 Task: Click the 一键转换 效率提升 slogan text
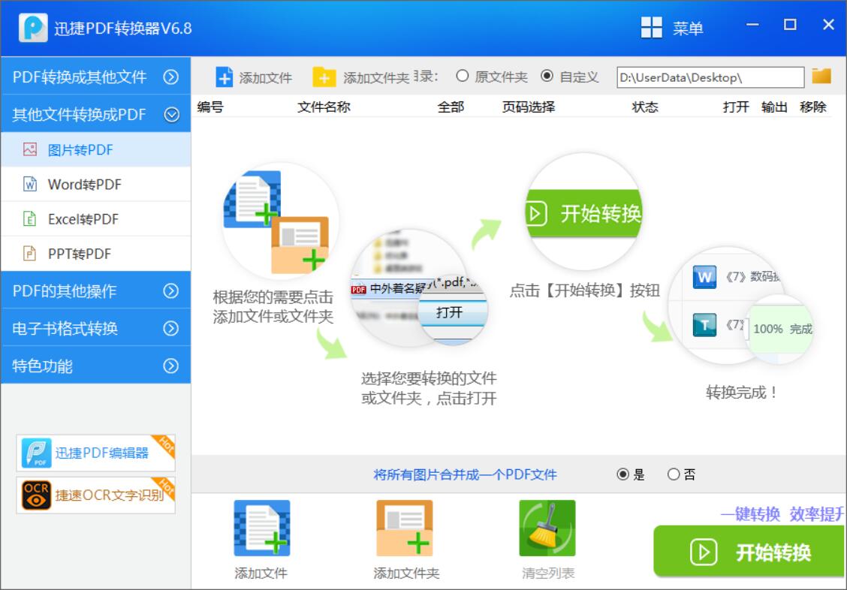click(782, 513)
